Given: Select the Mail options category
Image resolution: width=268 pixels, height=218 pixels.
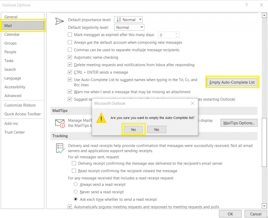Looking at the screenshot, I should 23,26.
